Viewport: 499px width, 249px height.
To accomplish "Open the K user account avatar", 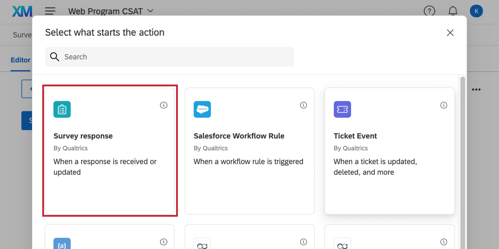I will (x=476, y=11).
